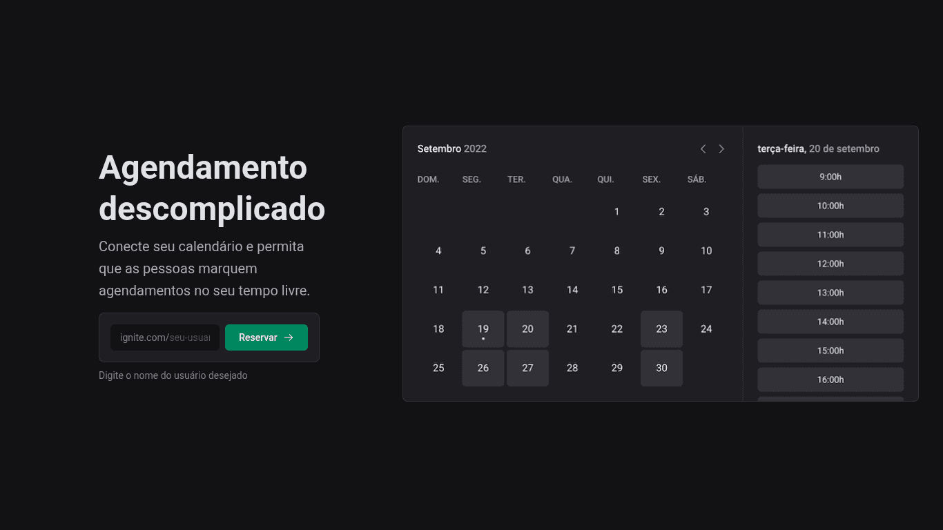Click the next month chevron arrow
Viewport: 943px width, 530px height.
(721, 149)
